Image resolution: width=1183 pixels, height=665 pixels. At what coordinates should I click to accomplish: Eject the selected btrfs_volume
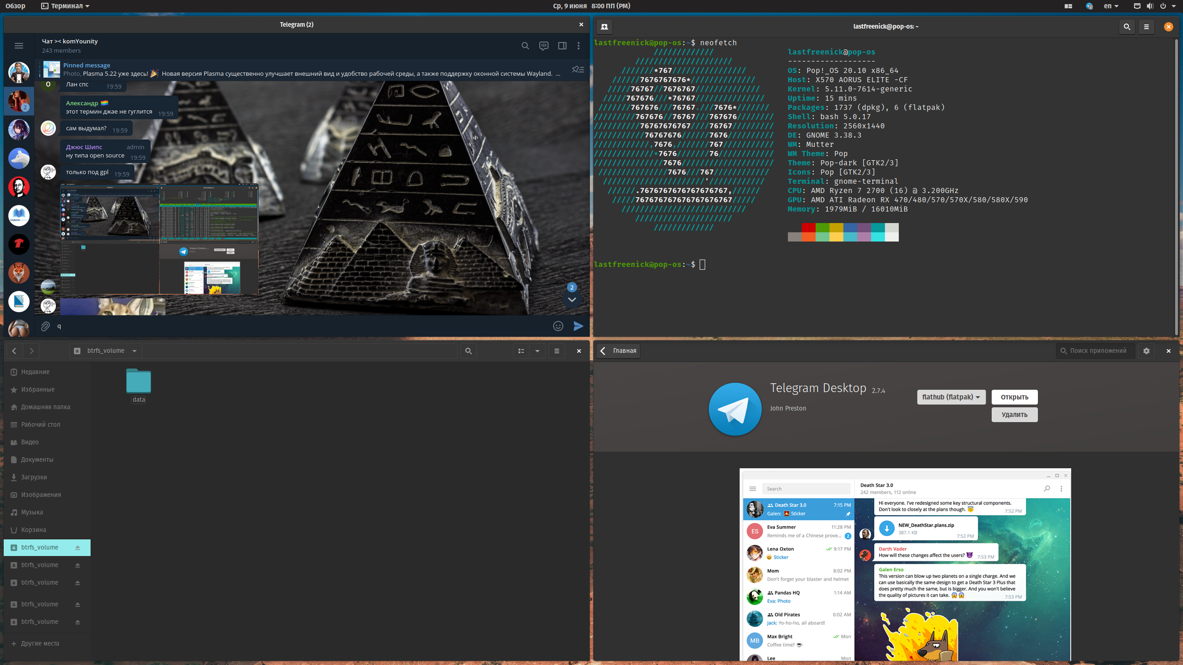pos(78,548)
